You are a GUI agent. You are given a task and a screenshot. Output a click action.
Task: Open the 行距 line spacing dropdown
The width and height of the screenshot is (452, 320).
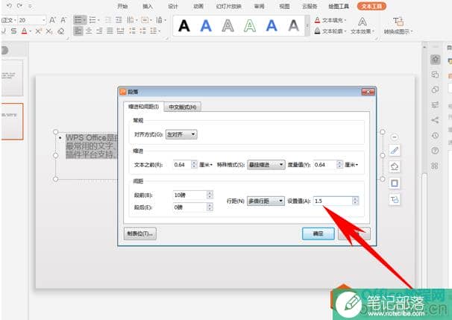pyautogui.click(x=266, y=201)
